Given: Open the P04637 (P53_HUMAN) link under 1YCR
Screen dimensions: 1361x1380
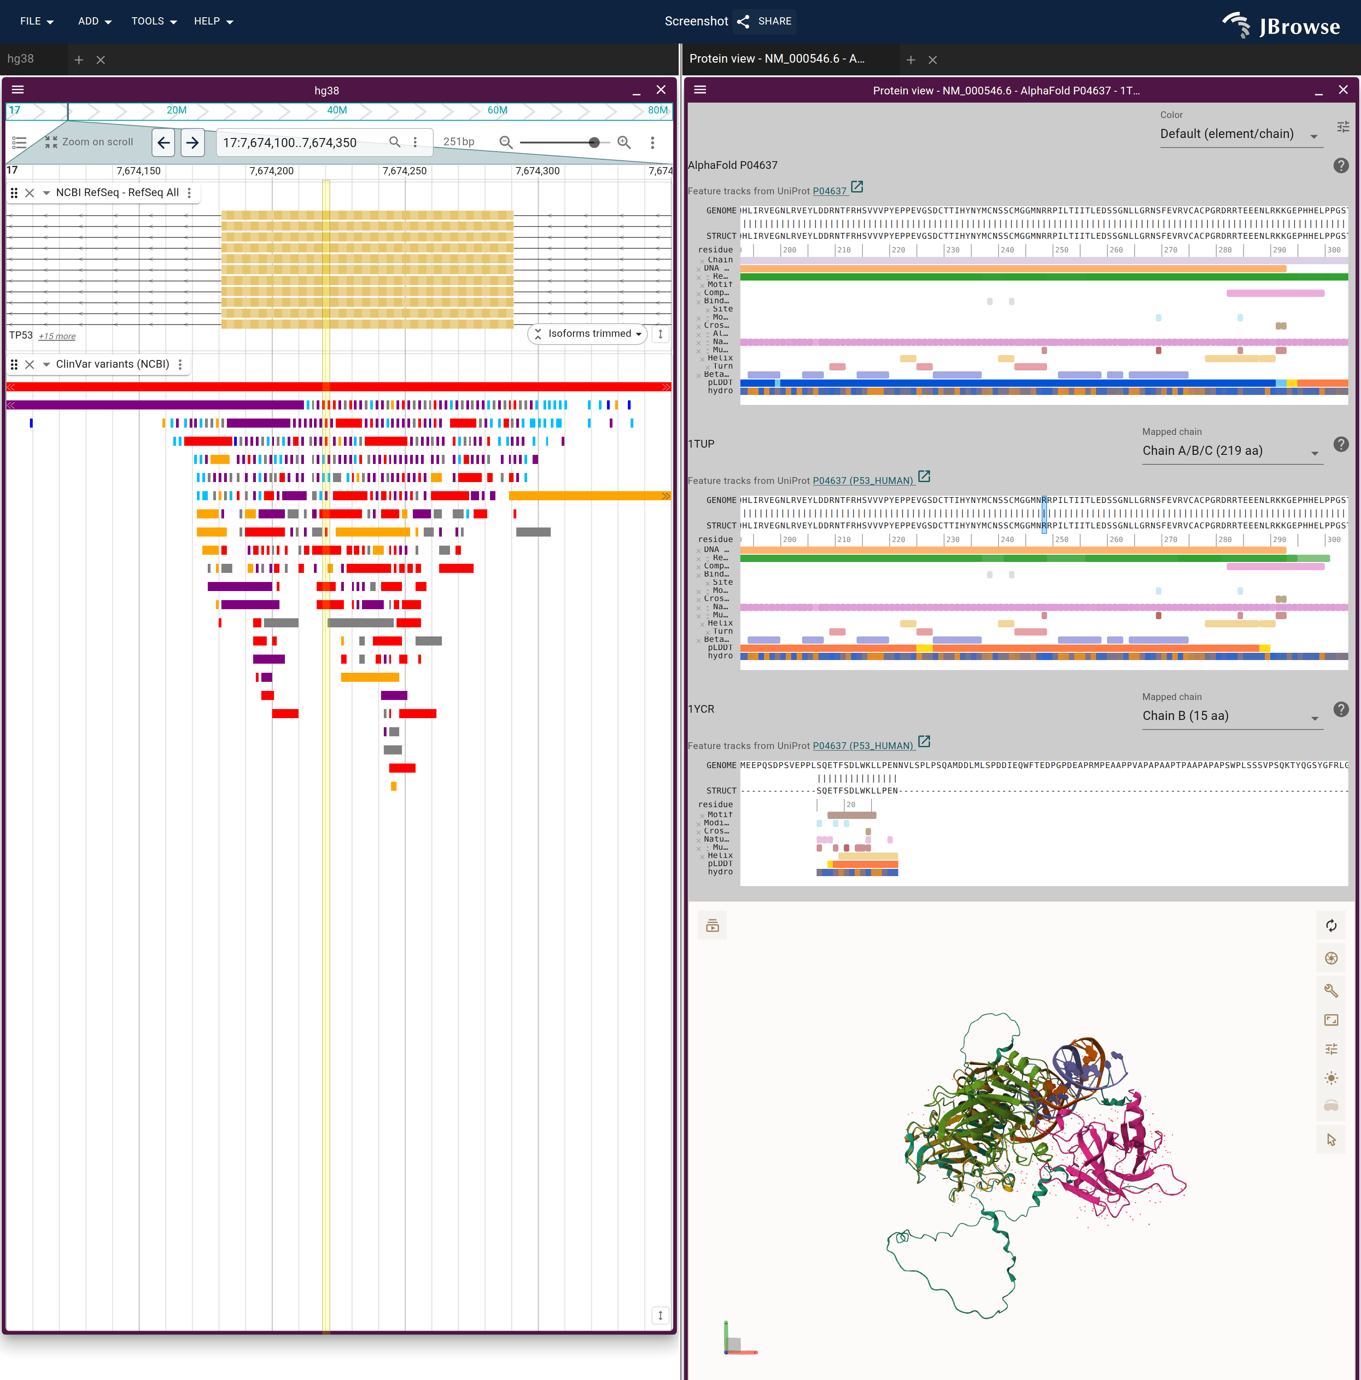Looking at the screenshot, I should (x=863, y=746).
